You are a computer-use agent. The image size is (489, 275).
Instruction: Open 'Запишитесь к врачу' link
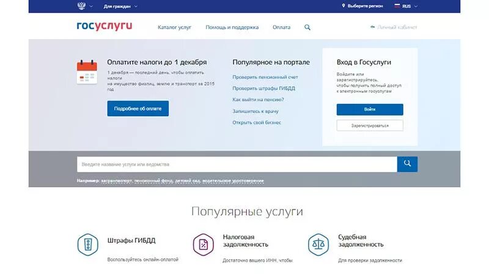coord(255,111)
